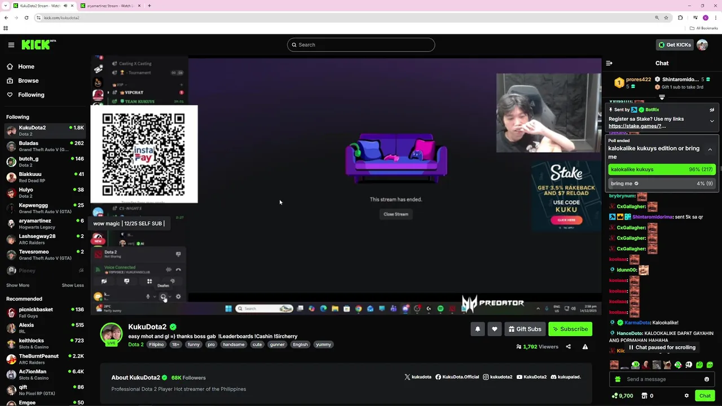The width and height of the screenshot is (722, 406).
Task: Click the handsome tag
Action: [x=234, y=345]
